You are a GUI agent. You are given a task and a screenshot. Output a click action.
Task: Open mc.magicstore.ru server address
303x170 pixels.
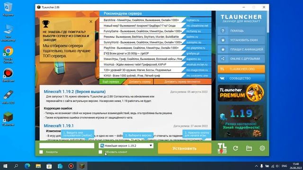tap(197, 70)
